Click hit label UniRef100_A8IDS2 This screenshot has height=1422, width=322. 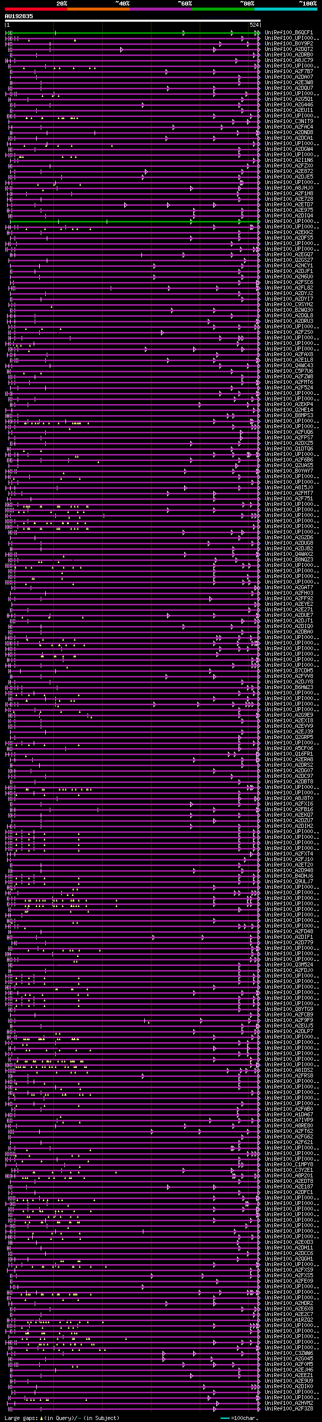click(288, 1070)
